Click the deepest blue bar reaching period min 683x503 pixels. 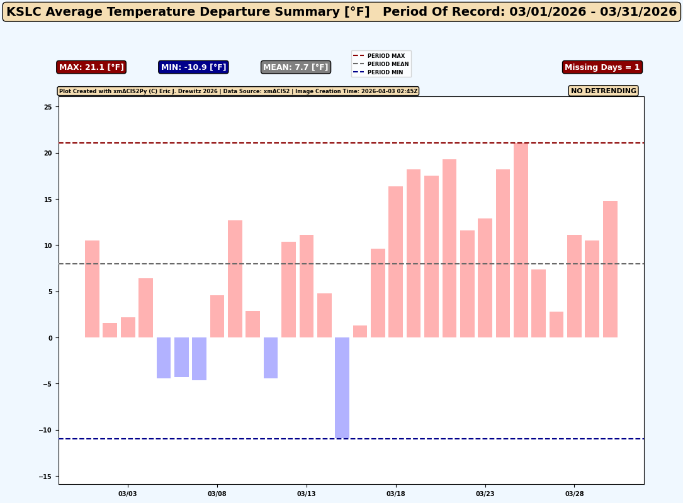tap(342, 388)
